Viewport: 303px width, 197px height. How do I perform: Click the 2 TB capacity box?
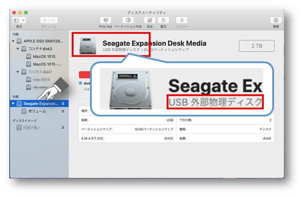pyautogui.click(x=257, y=46)
